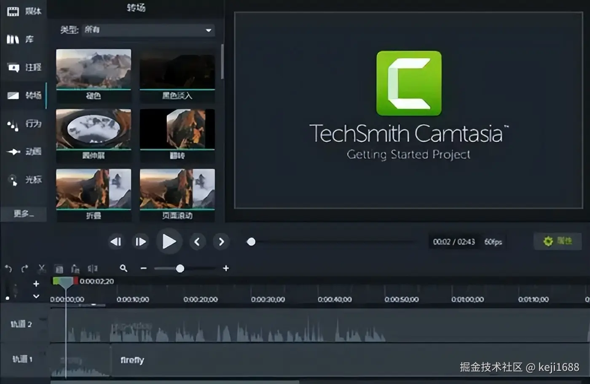Jump to next clip with right chevron
Screen dimensions: 590x384
click(221, 242)
